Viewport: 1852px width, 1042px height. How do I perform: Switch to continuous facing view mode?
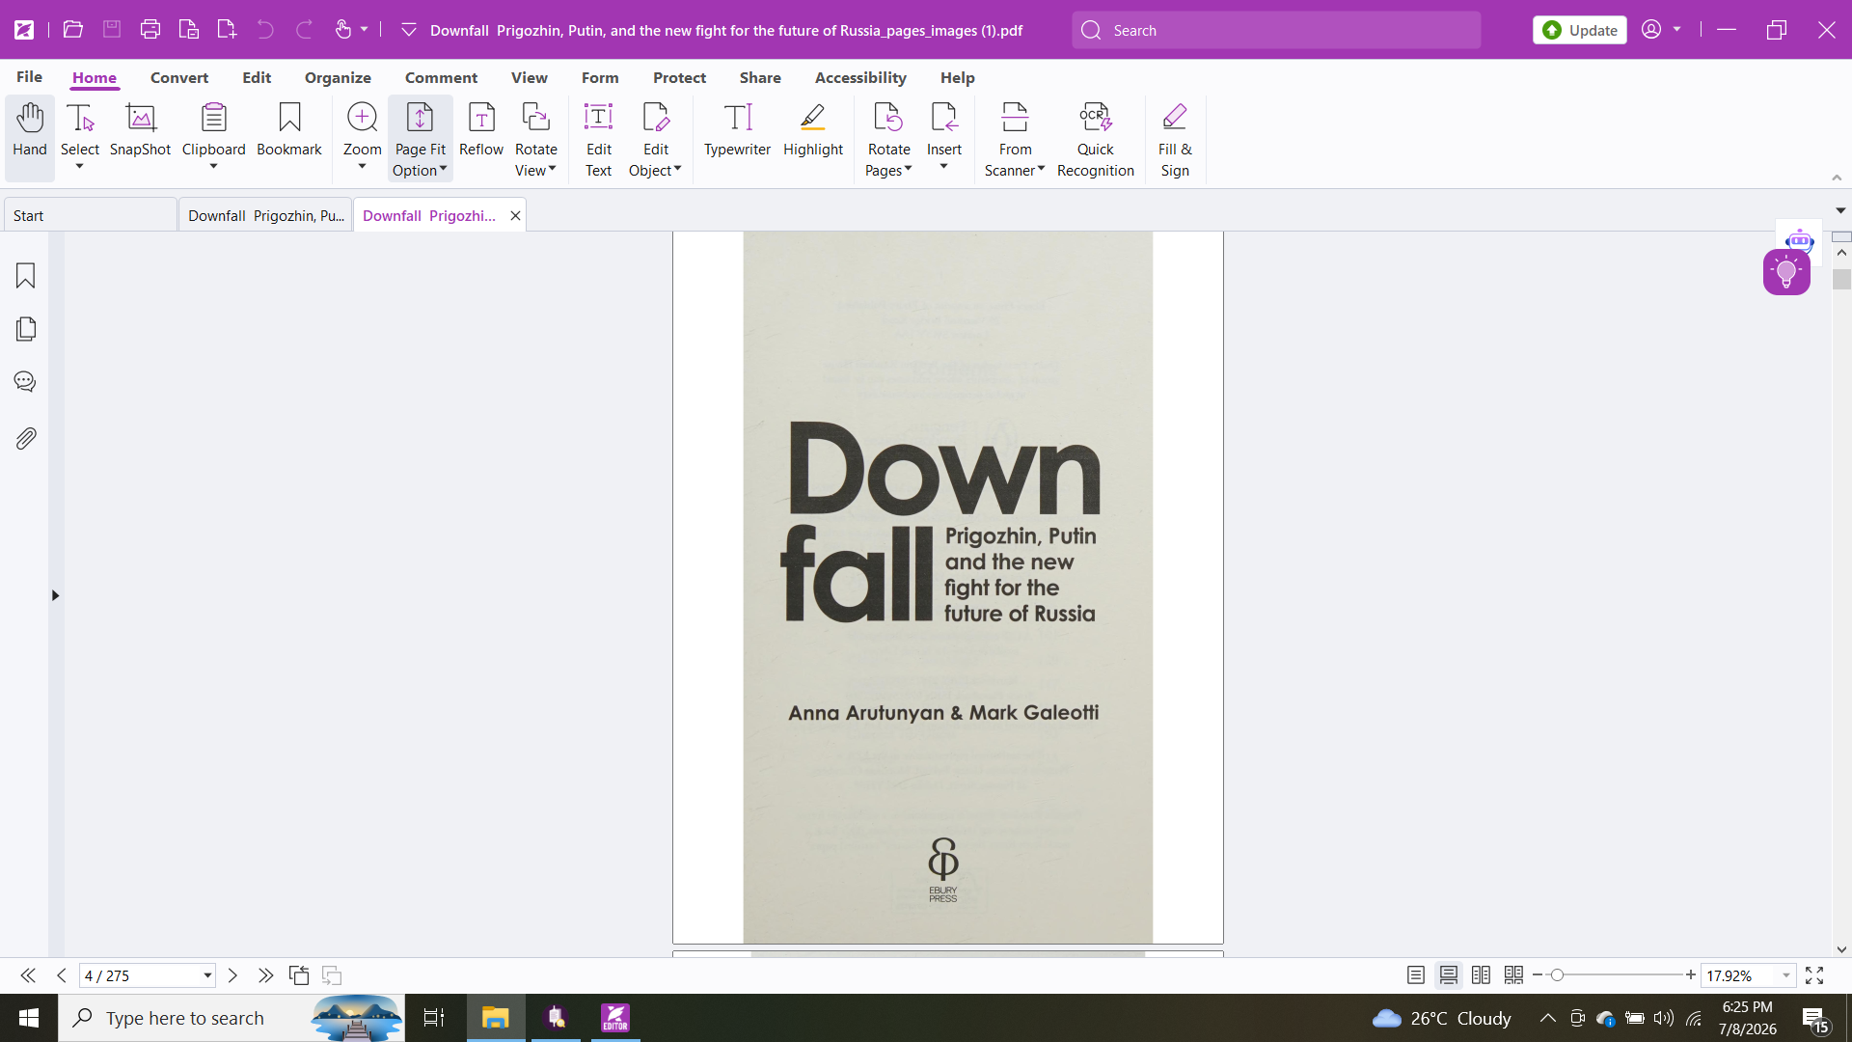point(1513,975)
